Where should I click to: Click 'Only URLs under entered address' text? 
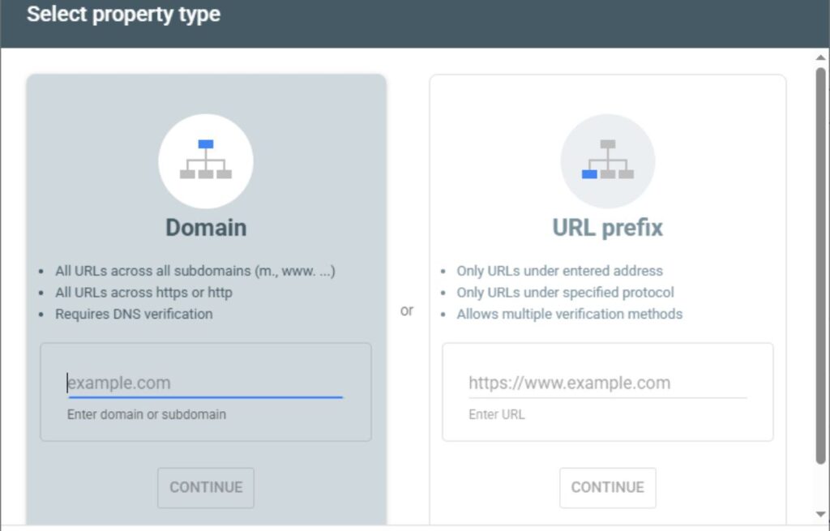559,271
